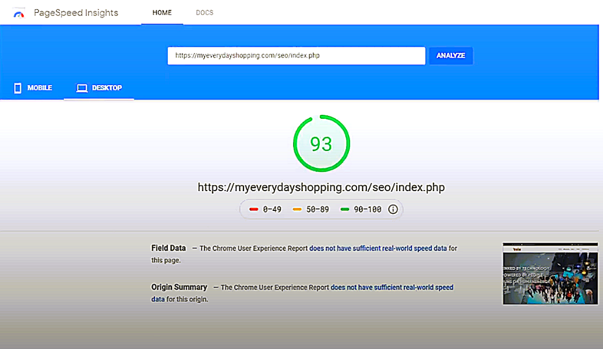This screenshot has width=603, height=349.
Task: Click the Field Data heading text
Action: coord(168,248)
